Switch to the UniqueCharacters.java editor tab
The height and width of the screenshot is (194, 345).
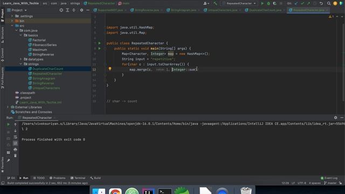coord(222,10)
